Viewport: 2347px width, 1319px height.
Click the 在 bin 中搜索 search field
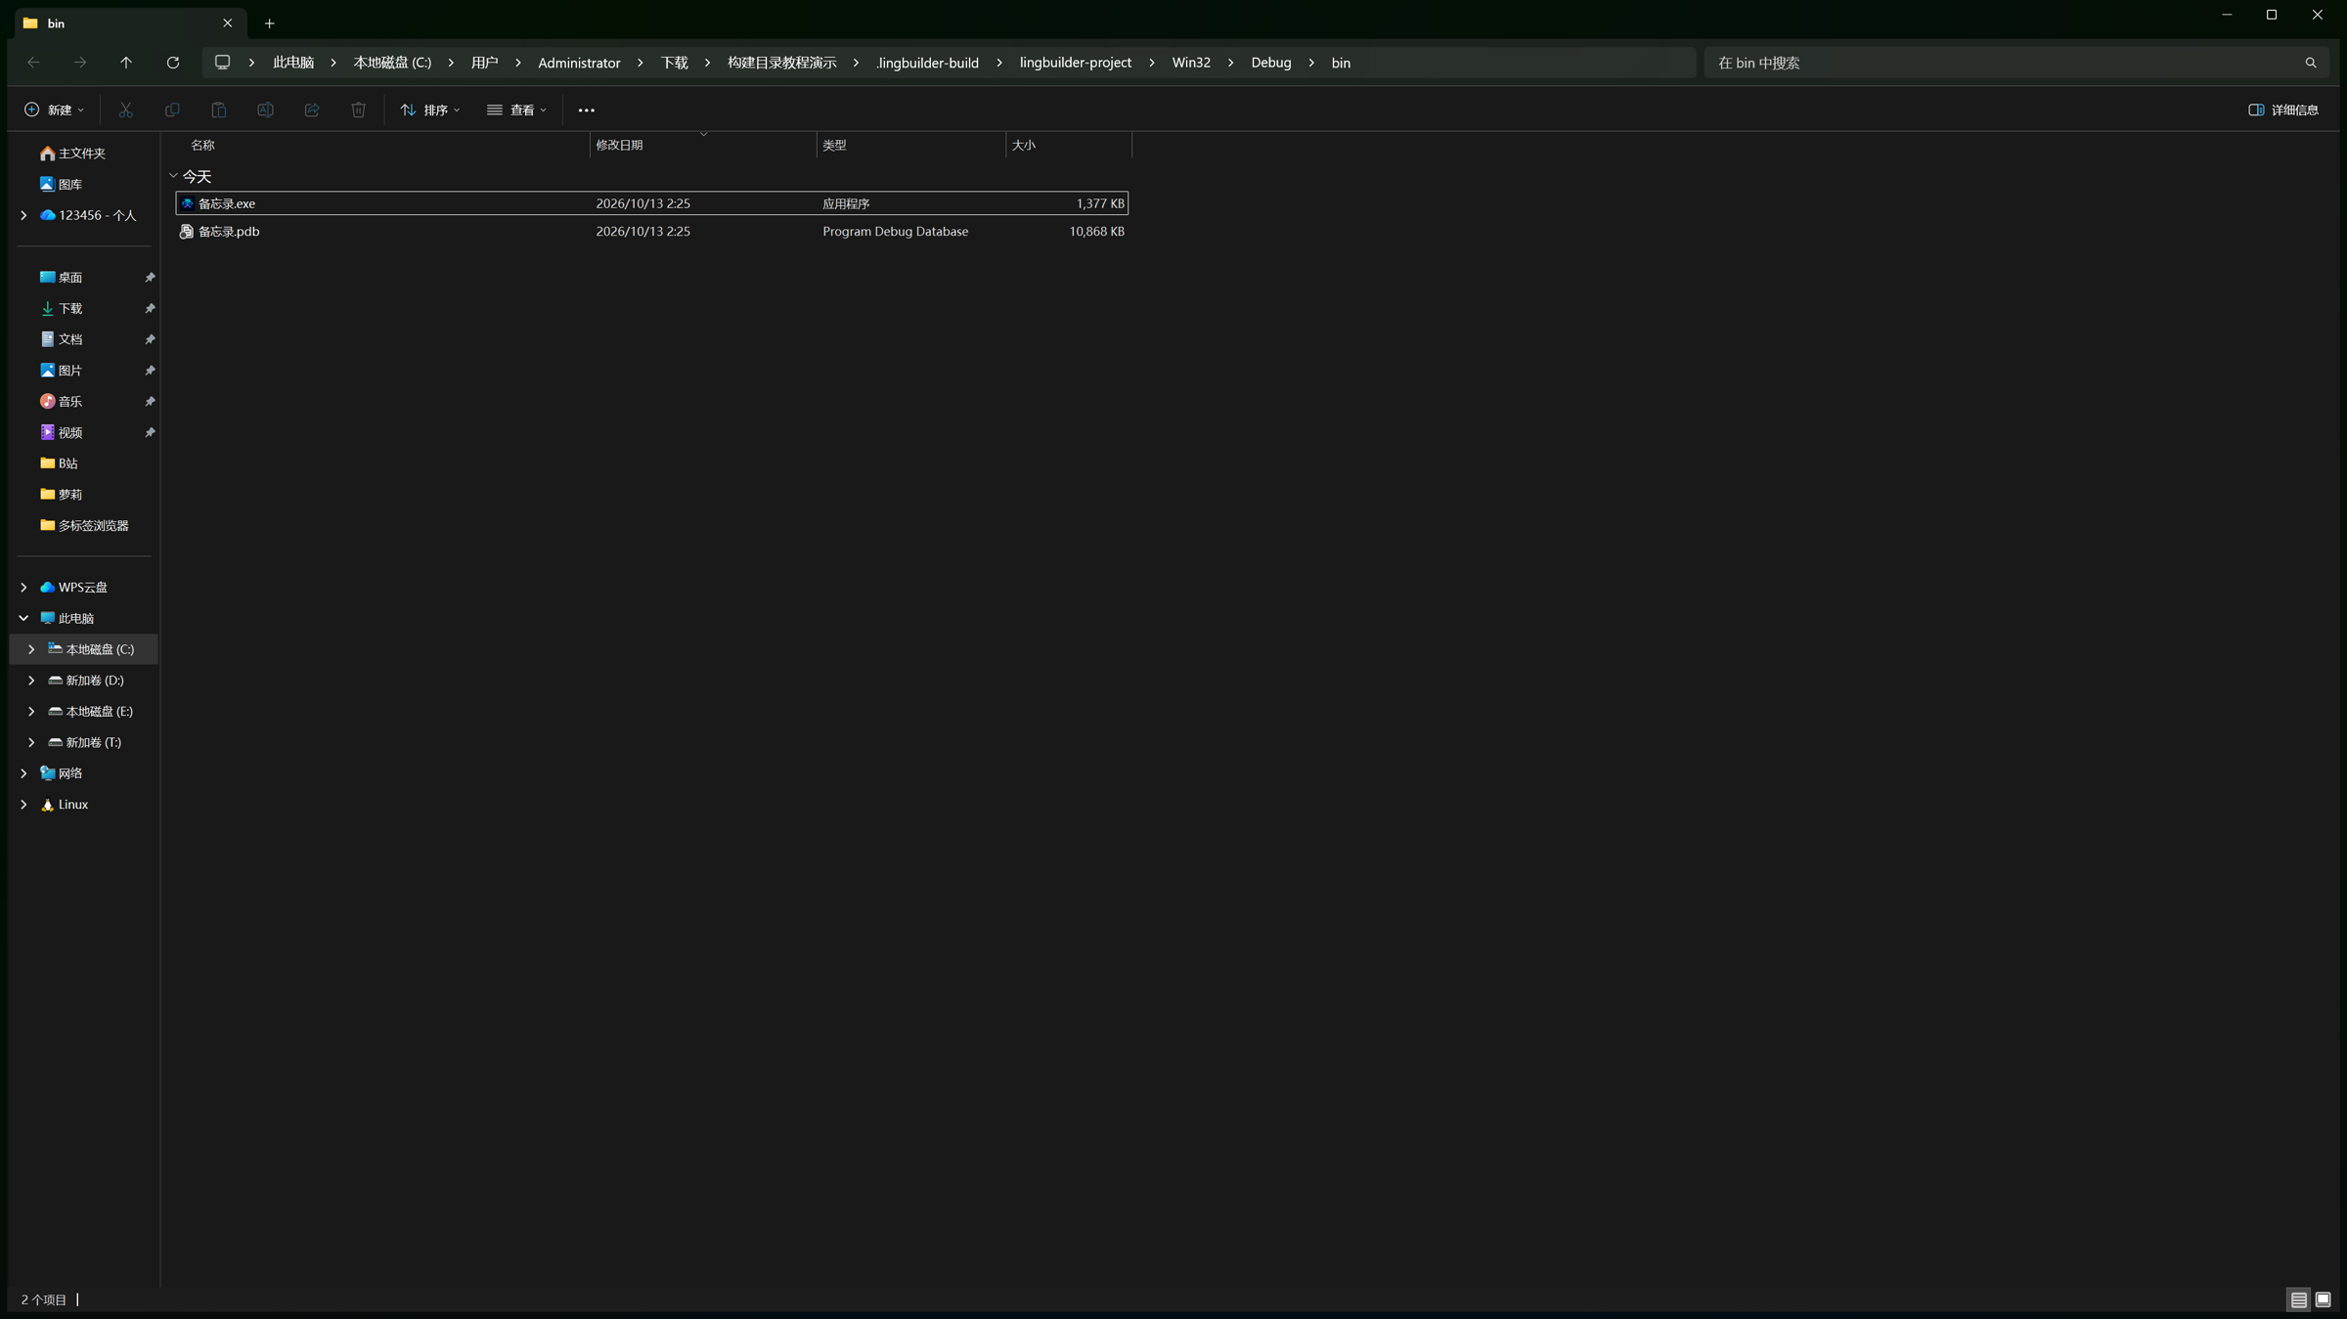click(x=2005, y=63)
